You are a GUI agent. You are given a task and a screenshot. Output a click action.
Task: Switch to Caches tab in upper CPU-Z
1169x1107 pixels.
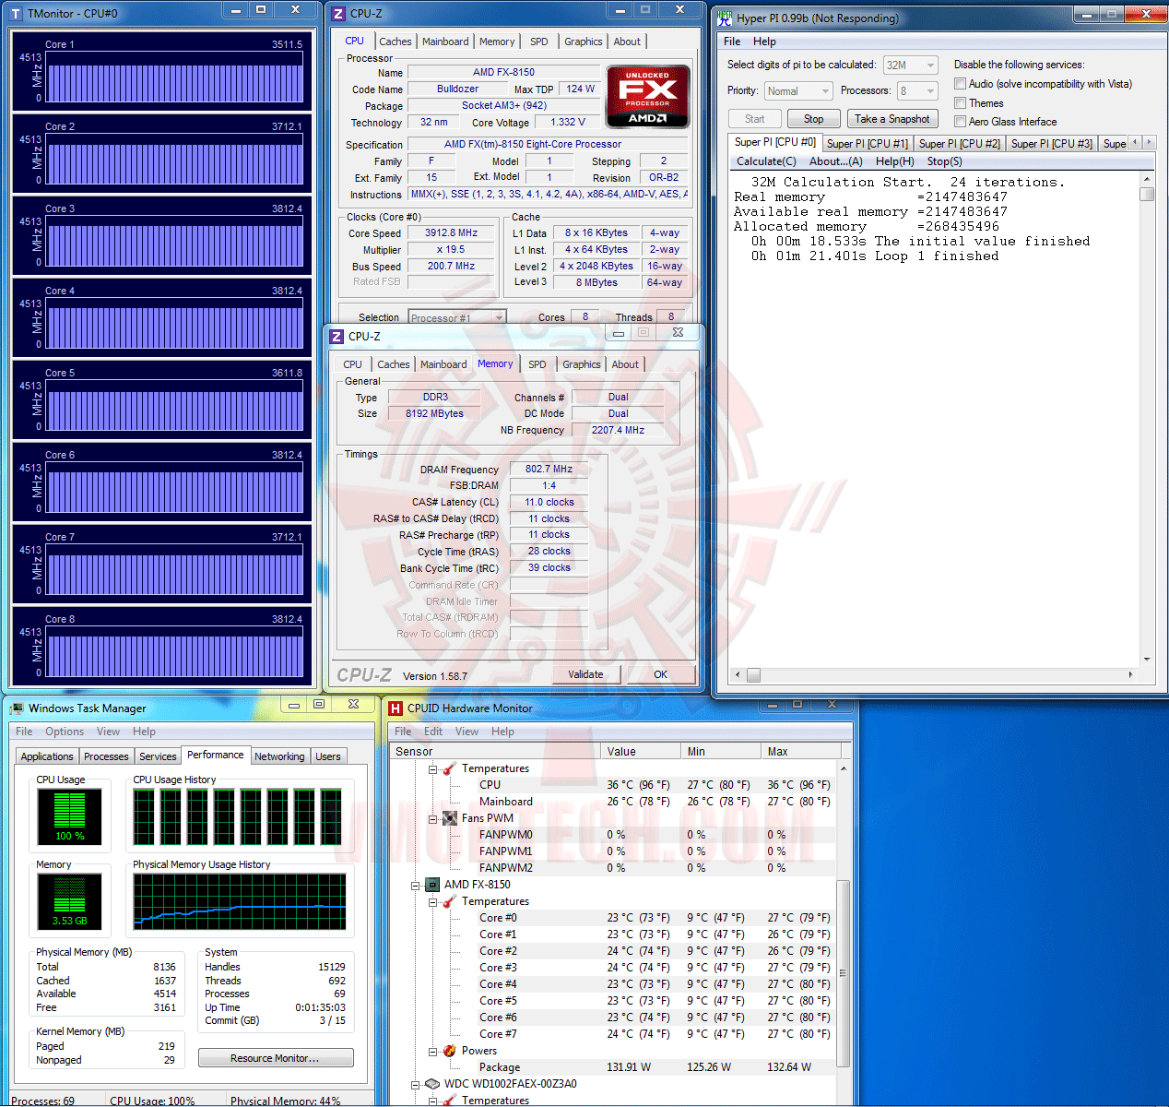396,42
